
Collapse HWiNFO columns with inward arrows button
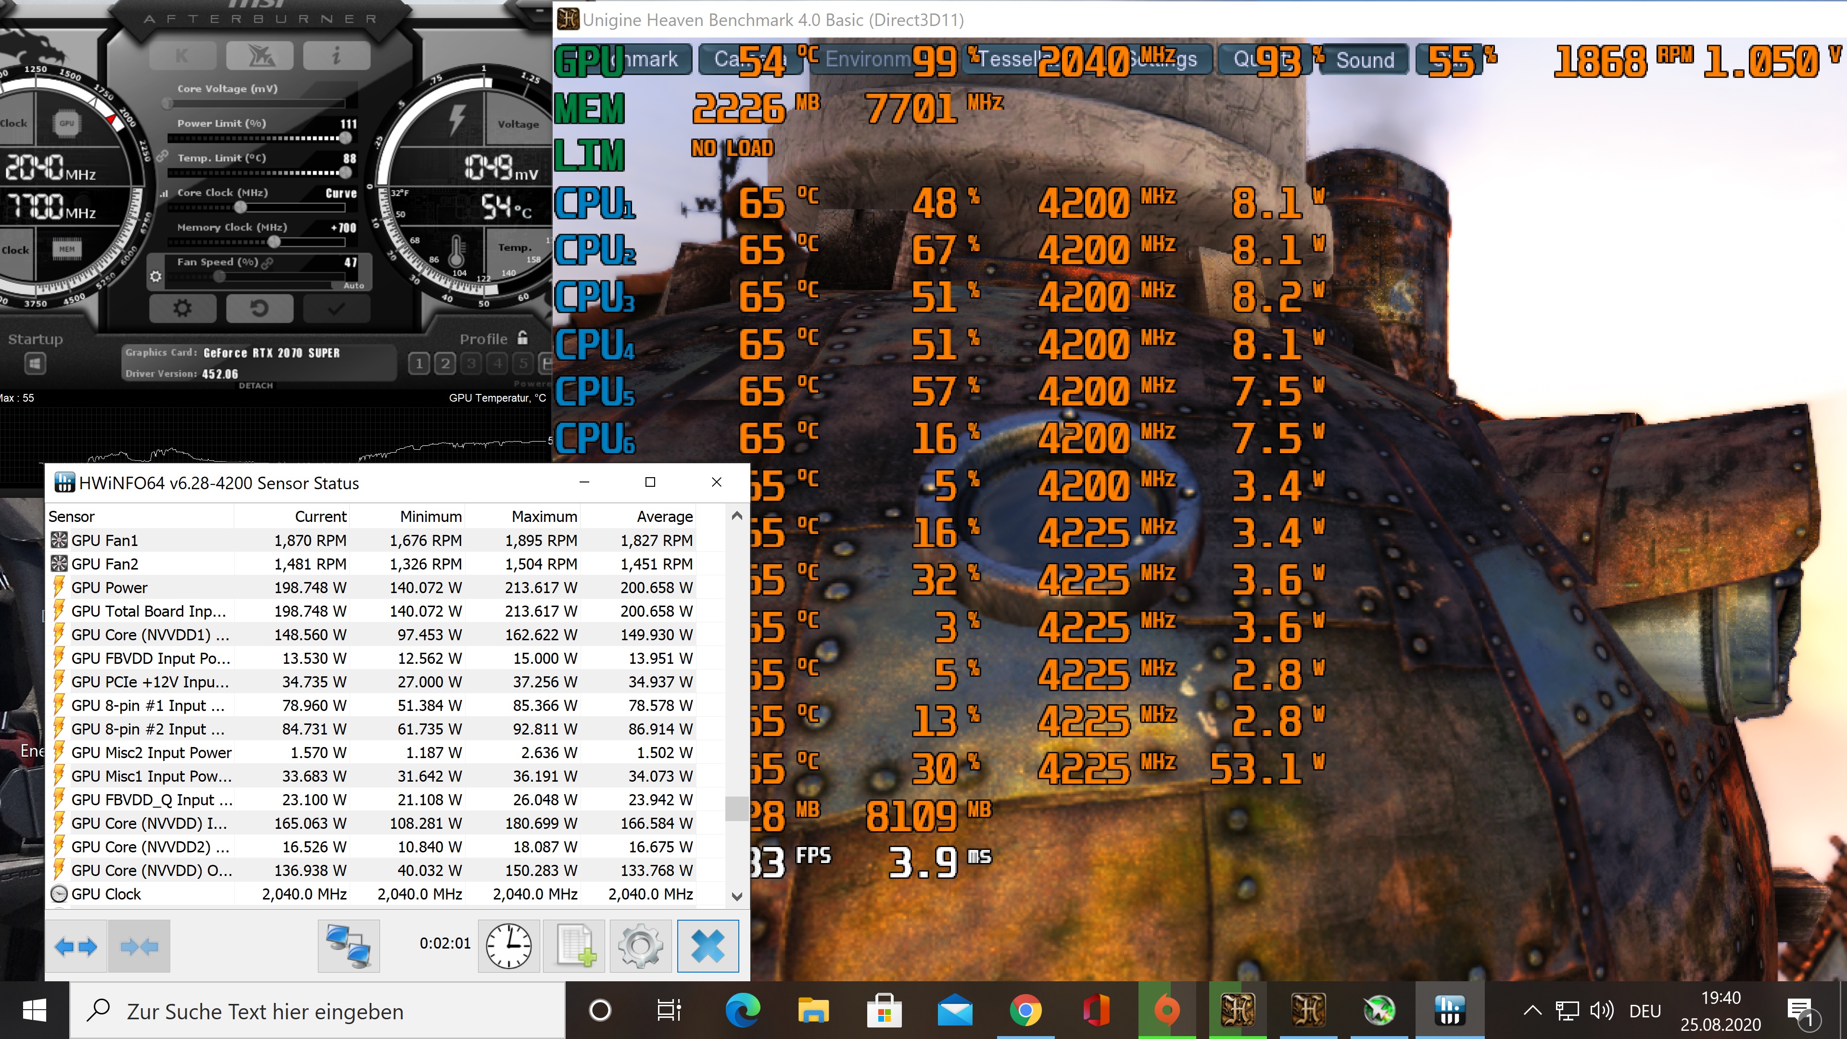139,947
